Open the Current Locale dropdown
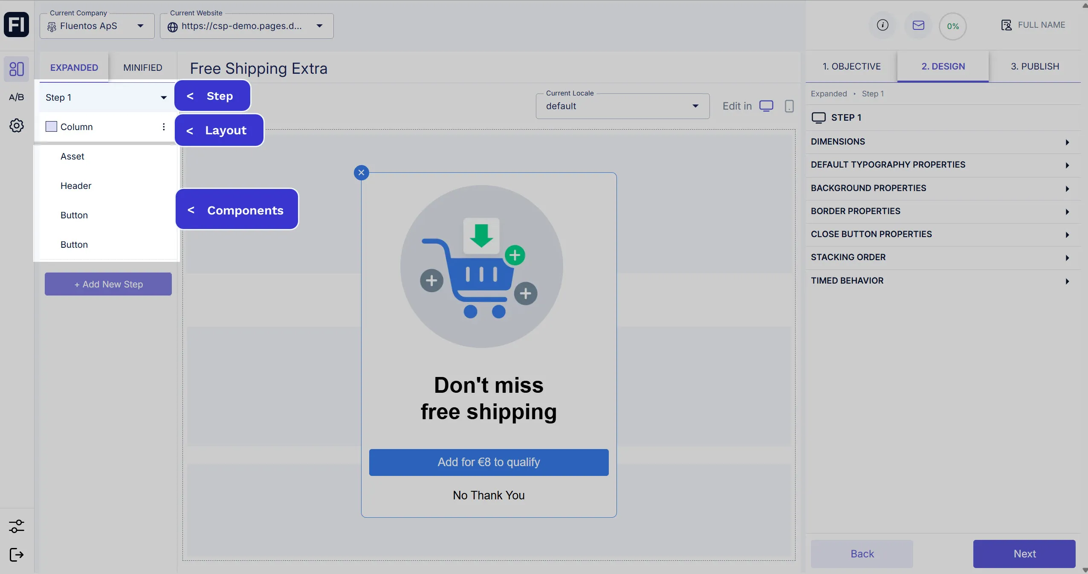 click(622, 106)
